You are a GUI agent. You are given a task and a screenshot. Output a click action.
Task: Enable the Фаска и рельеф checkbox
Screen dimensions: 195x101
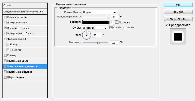click(x=5, y=39)
